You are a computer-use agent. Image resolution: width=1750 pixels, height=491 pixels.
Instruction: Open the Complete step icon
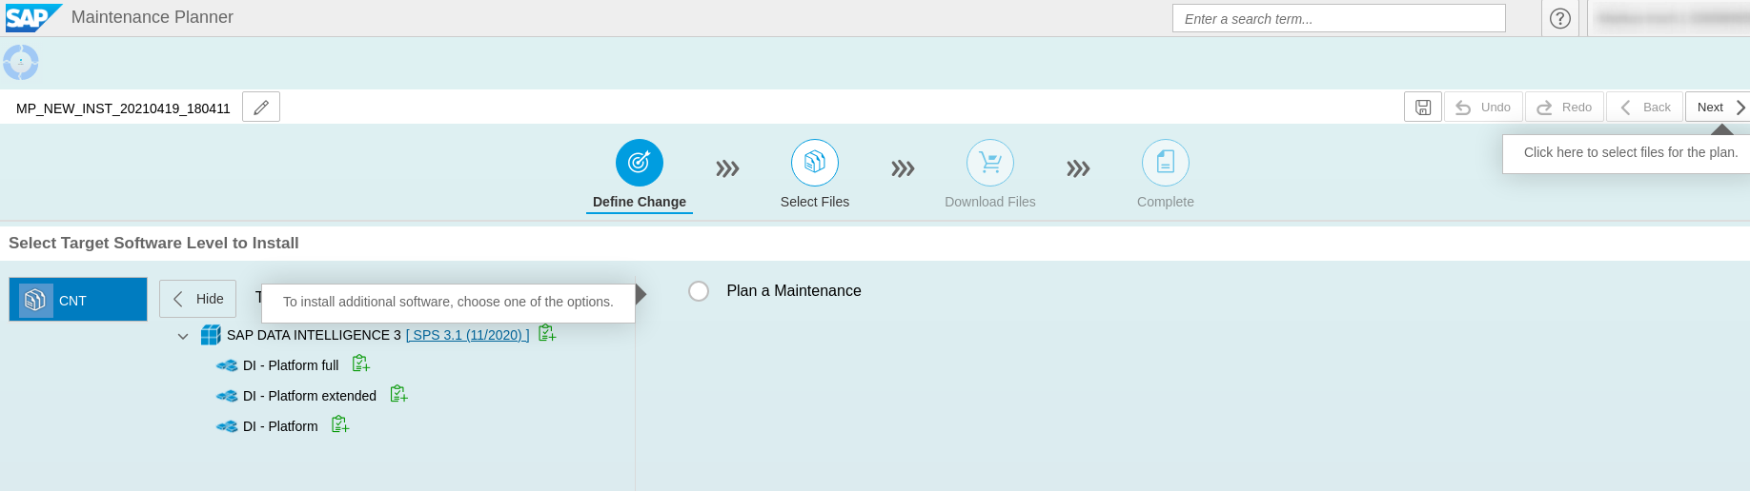(1166, 164)
